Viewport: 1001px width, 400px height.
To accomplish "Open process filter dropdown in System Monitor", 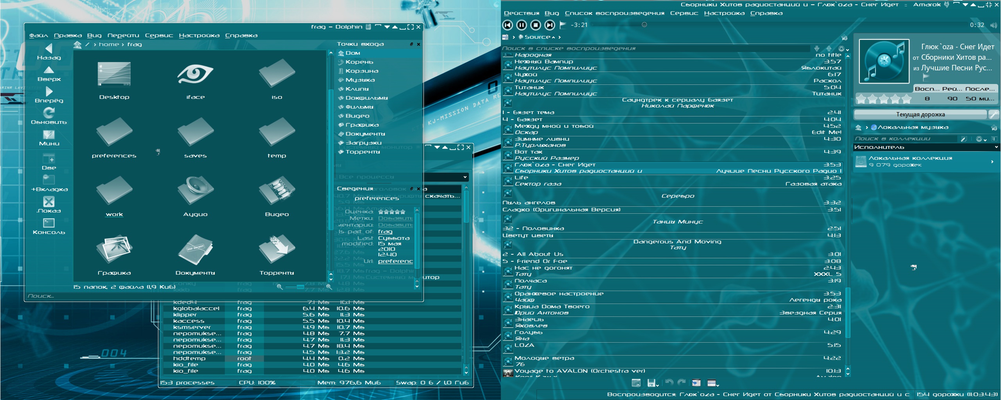I will click(x=465, y=177).
